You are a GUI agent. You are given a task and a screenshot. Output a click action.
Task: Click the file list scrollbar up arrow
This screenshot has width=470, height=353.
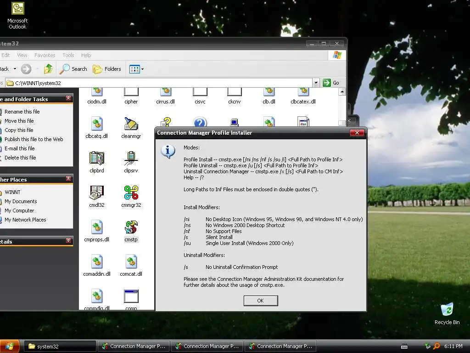pyautogui.click(x=342, y=91)
